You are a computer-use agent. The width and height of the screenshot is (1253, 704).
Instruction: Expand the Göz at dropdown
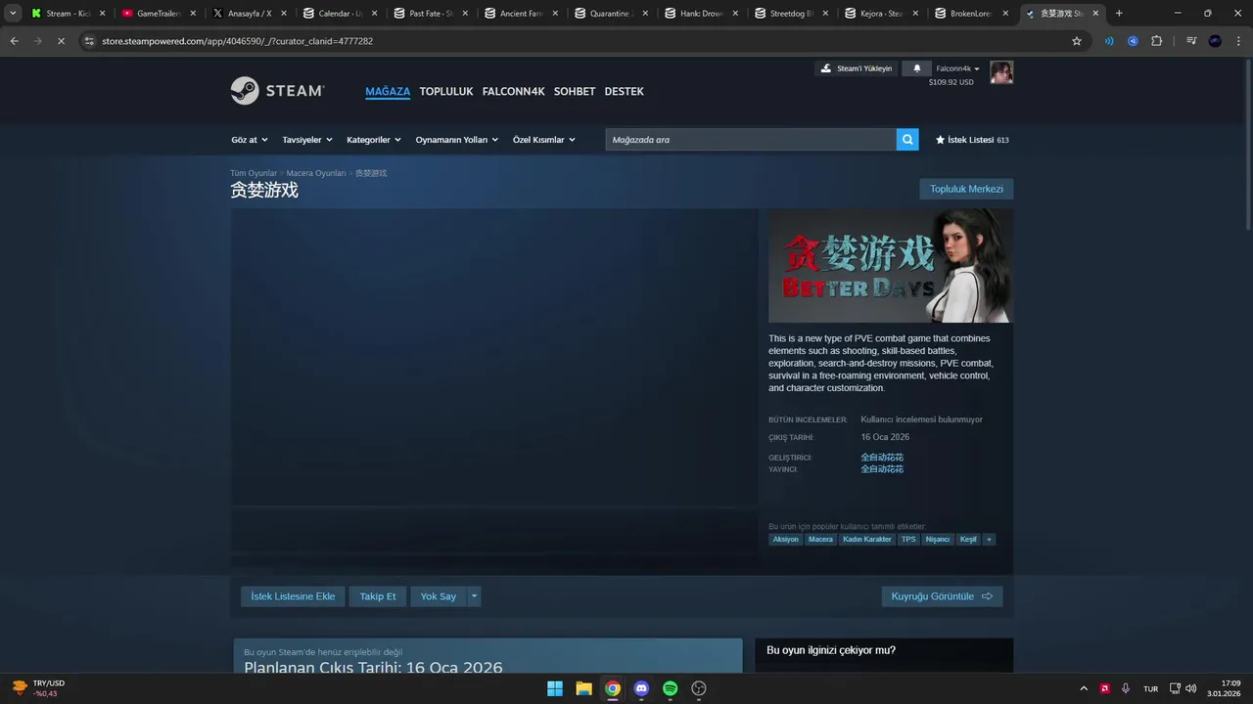(x=250, y=140)
